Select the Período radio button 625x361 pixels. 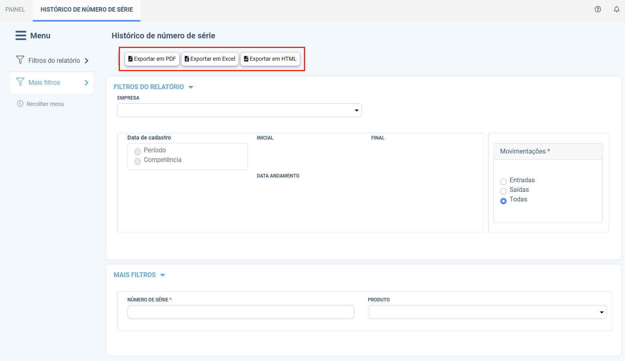point(138,152)
